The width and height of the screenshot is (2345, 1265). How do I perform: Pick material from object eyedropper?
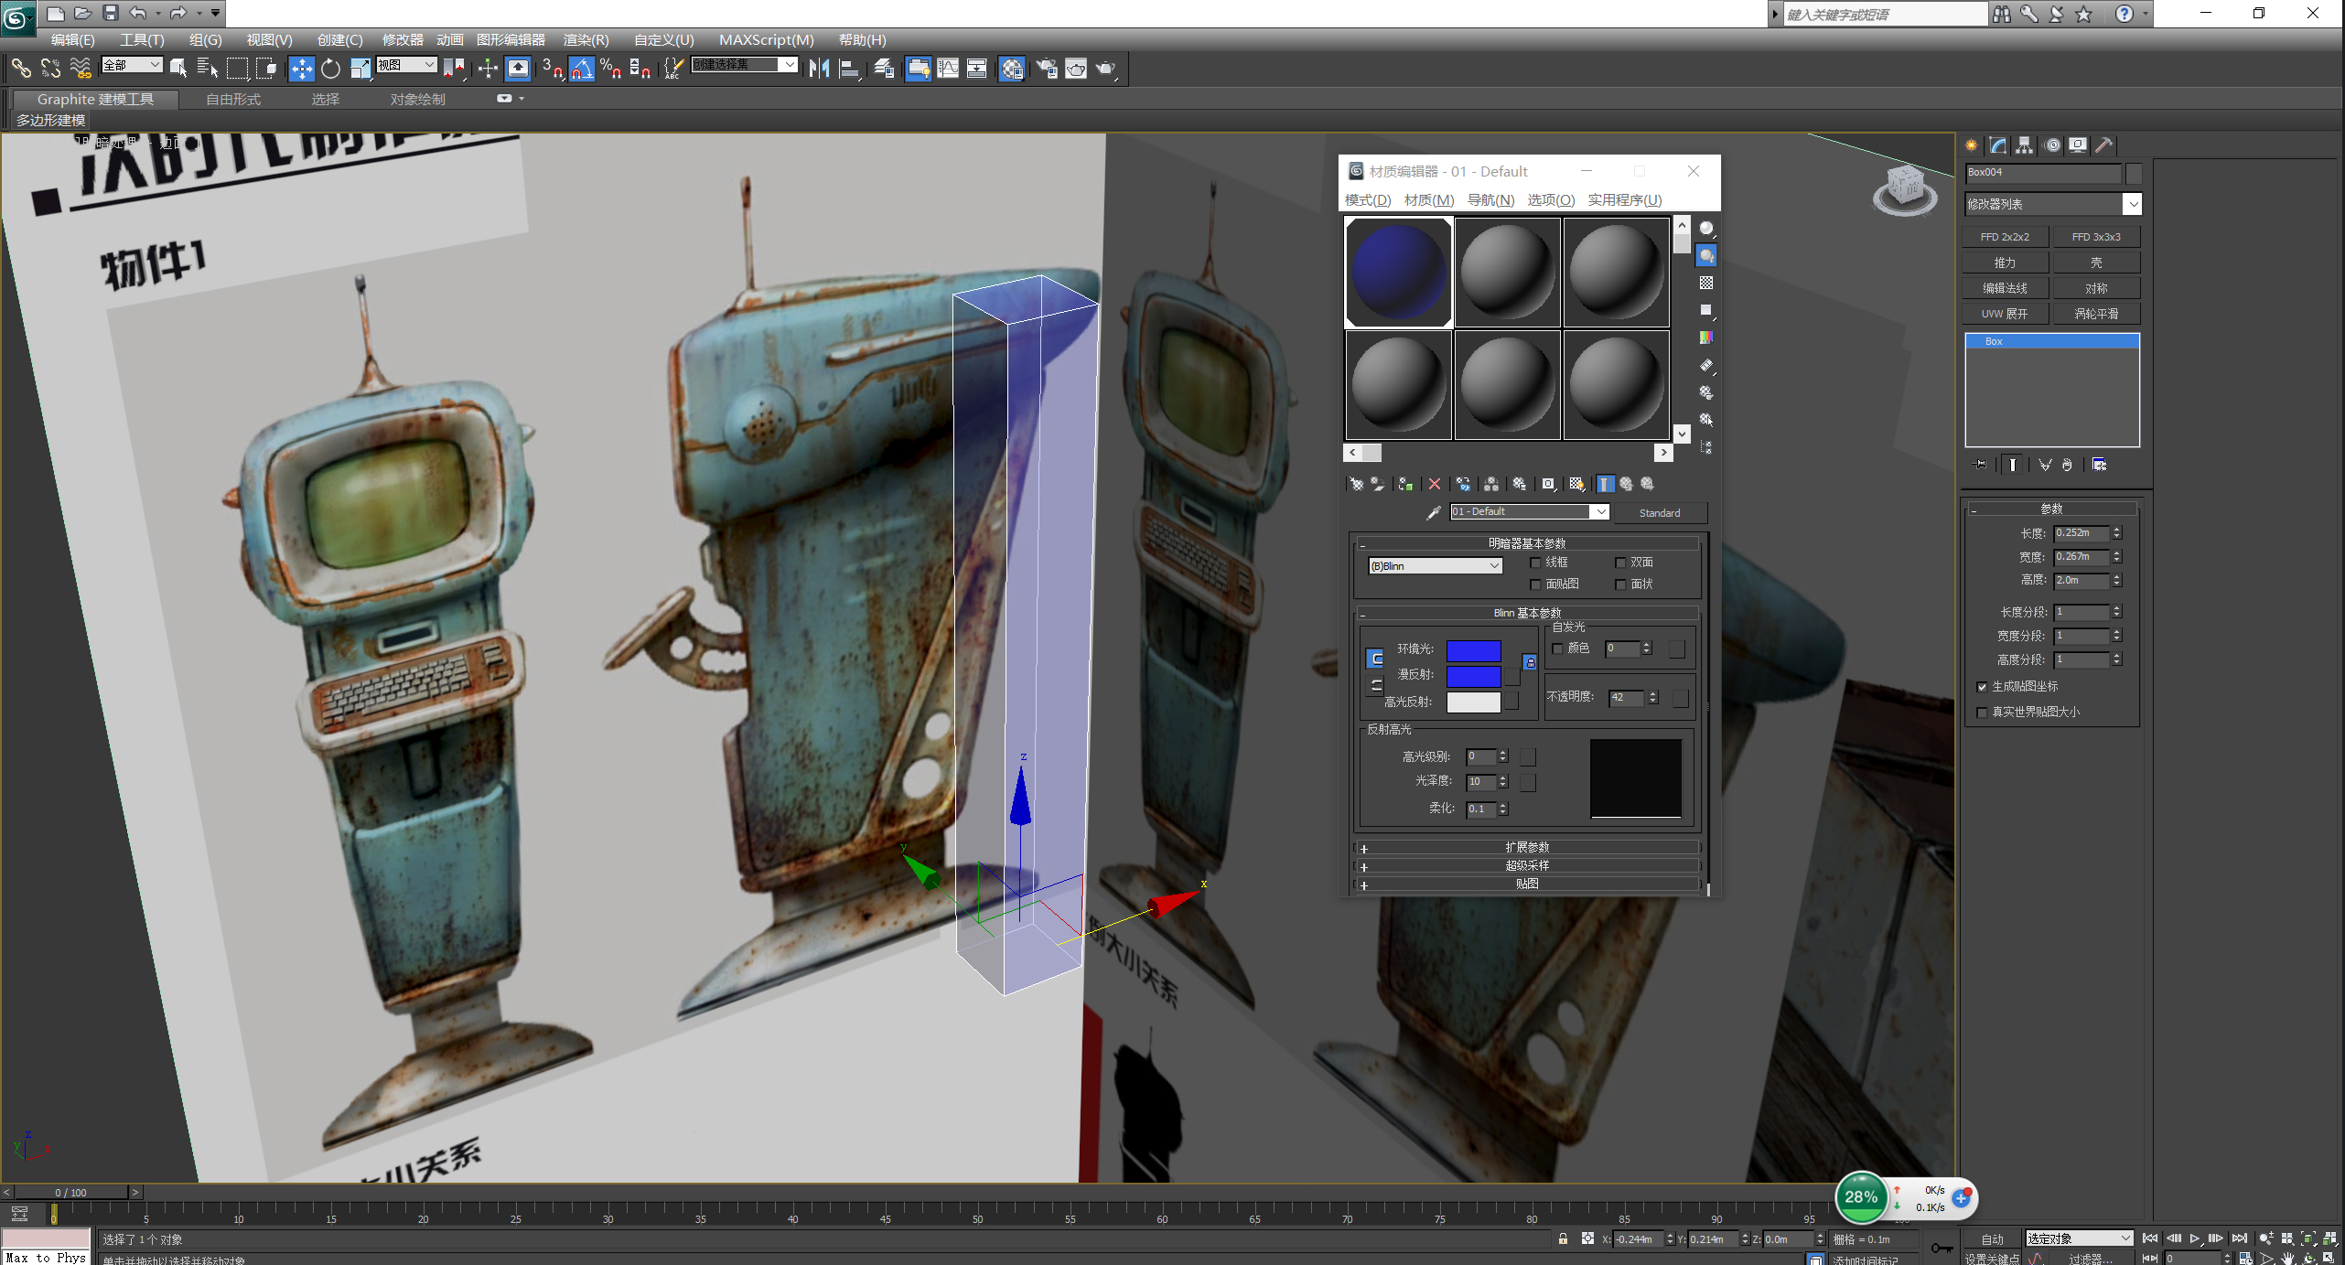(x=1434, y=512)
